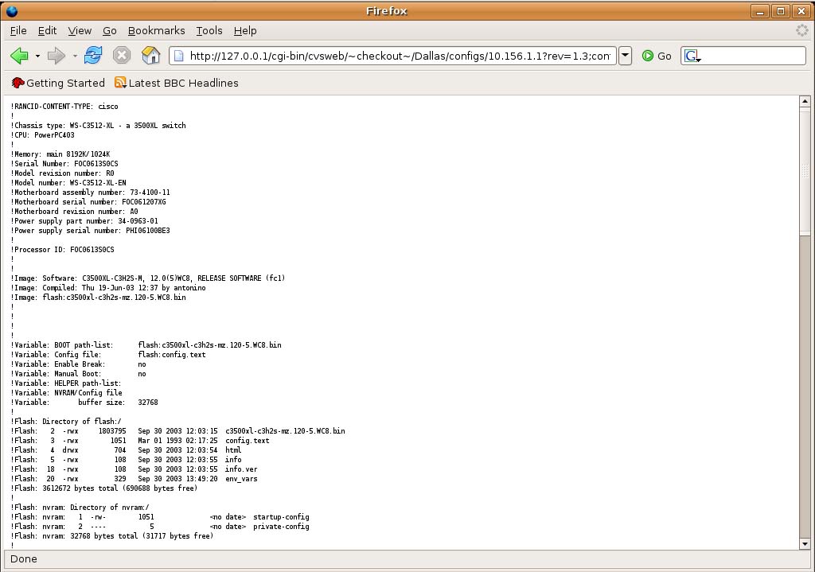815x572 pixels.
Task: Click the buffer size 32768 line
Action: point(84,402)
